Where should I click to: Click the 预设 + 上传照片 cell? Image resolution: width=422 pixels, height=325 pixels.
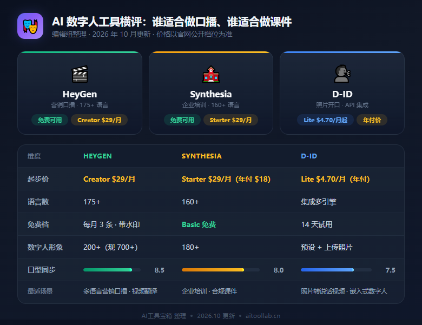pyautogui.click(x=326, y=247)
